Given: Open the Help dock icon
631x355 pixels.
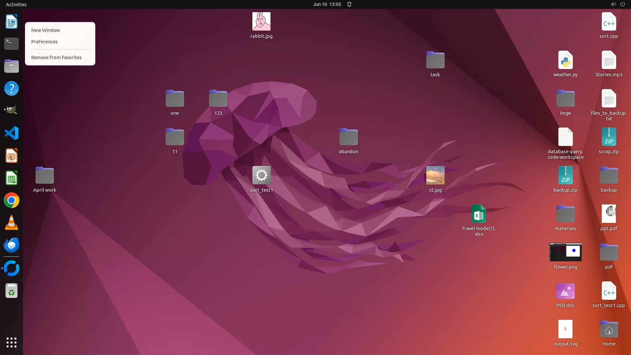Looking at the screenshot, I should [12, 88].
